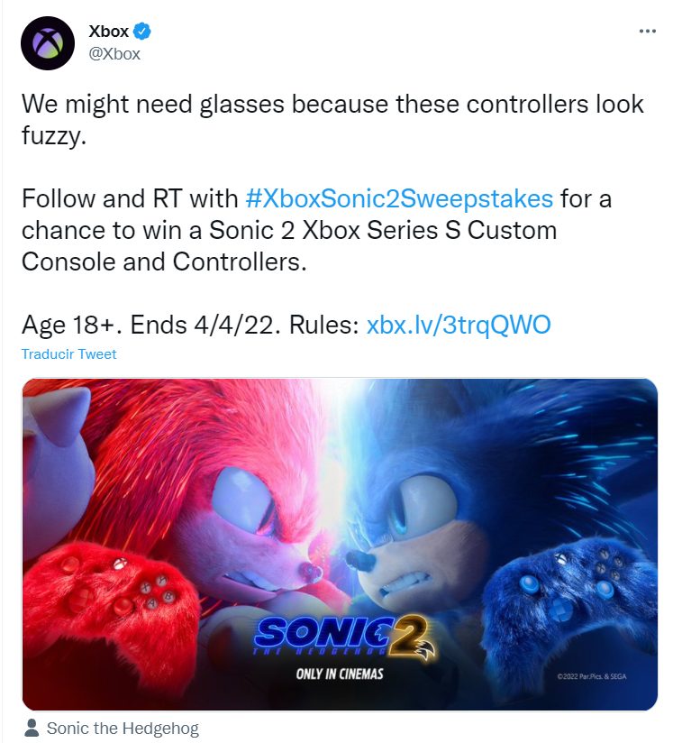Open the Sonic the Hedgehog tagged account
673x743 pixels.
pyautogui.click(x=123, y=729)
